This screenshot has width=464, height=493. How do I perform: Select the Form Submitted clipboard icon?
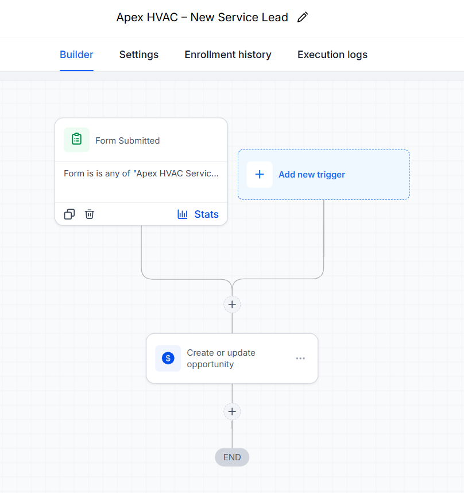pos(76,140)
